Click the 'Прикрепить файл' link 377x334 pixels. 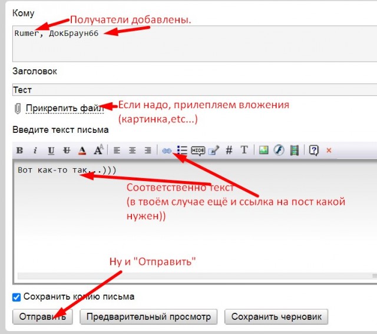(x=64, y=108)
